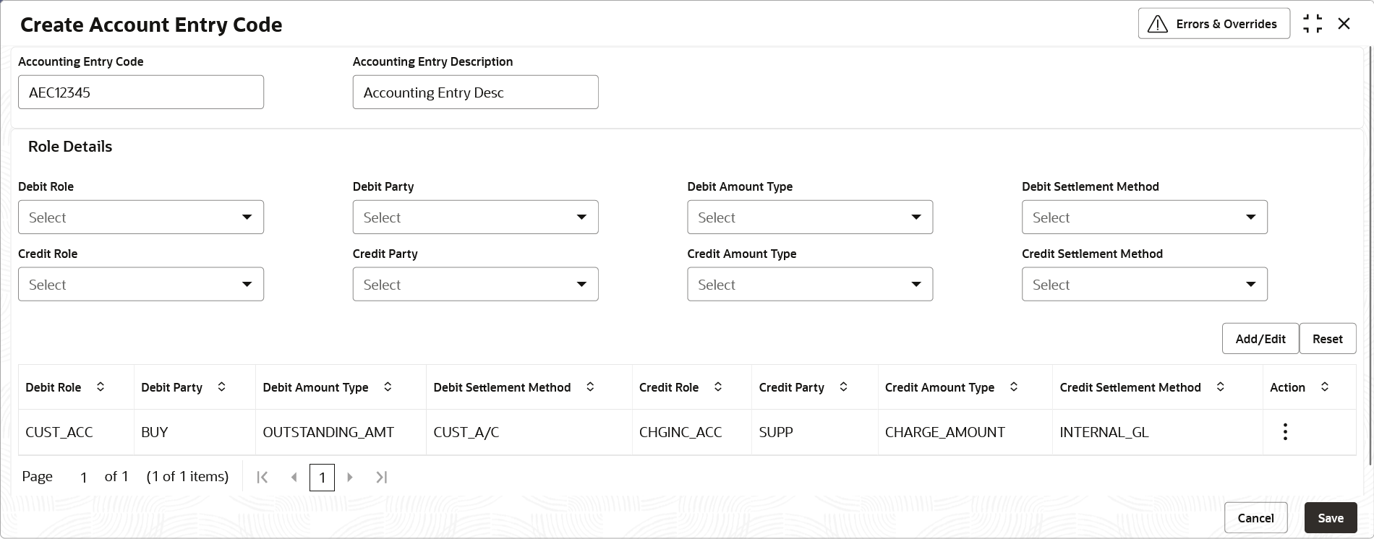Go to the next page arrow

pyautogui.click(x=350, y=477)
